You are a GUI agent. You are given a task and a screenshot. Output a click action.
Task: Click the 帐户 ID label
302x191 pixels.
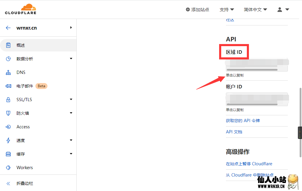234,87
